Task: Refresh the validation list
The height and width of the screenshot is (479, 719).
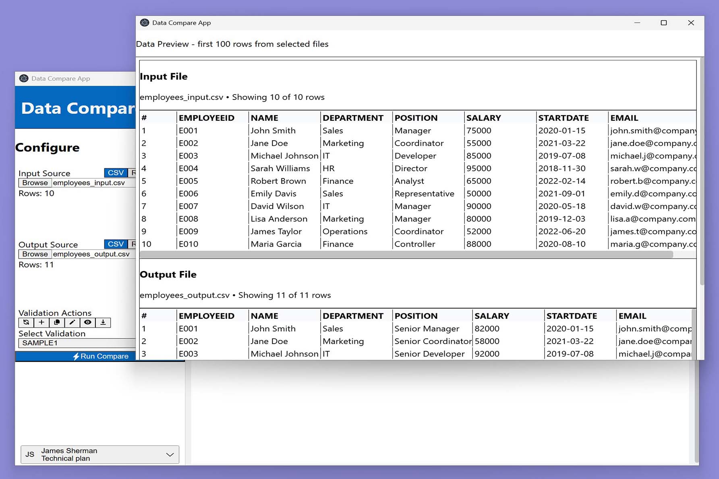Action: 26,322
